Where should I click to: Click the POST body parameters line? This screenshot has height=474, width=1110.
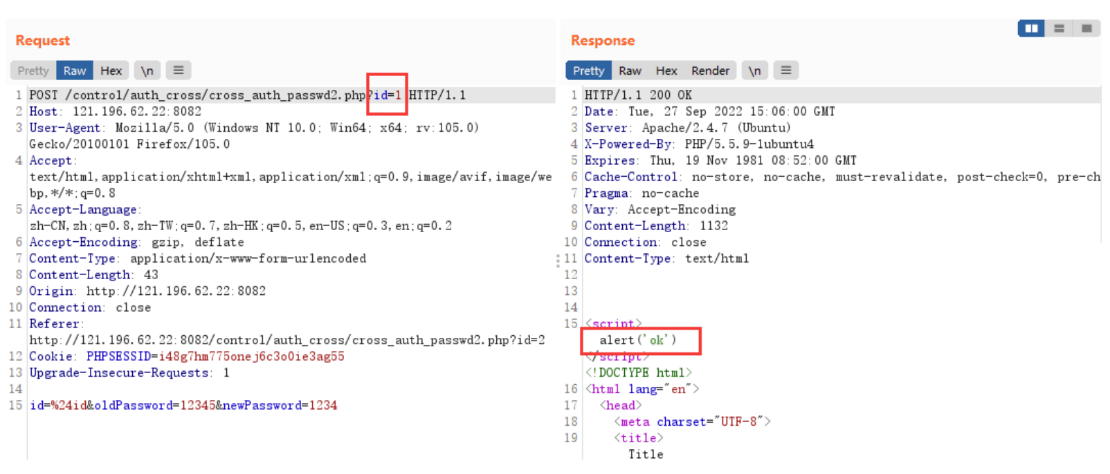(183, 406)
